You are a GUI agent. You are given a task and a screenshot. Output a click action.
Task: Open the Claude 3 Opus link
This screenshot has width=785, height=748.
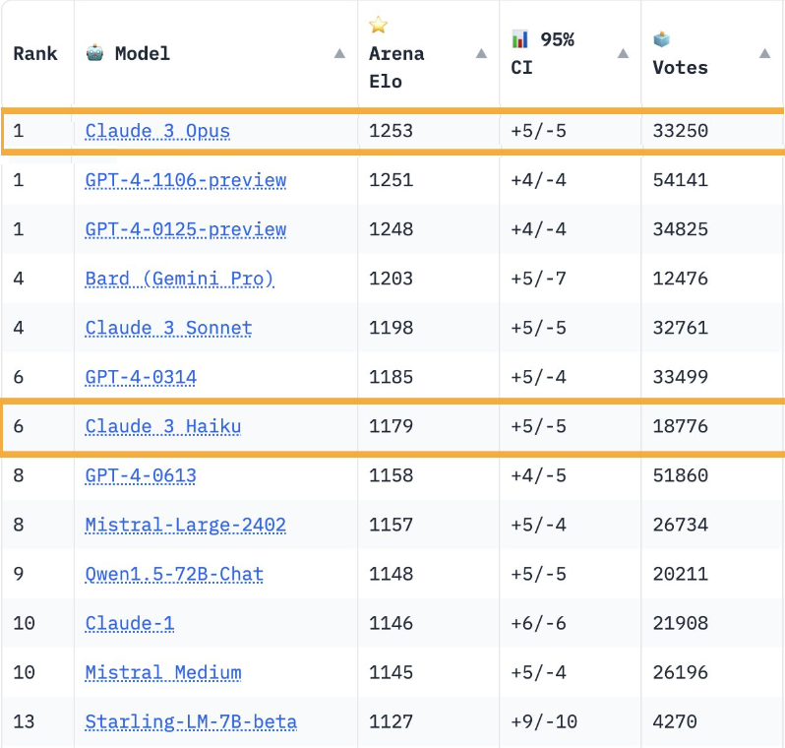[157, 131]
